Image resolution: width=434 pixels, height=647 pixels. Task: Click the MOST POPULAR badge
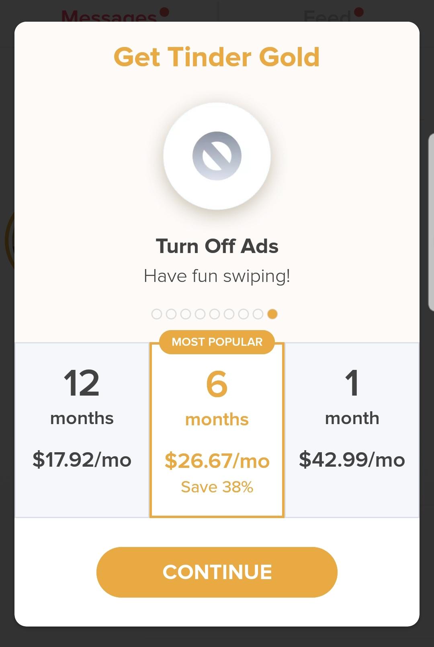(217, 342)
